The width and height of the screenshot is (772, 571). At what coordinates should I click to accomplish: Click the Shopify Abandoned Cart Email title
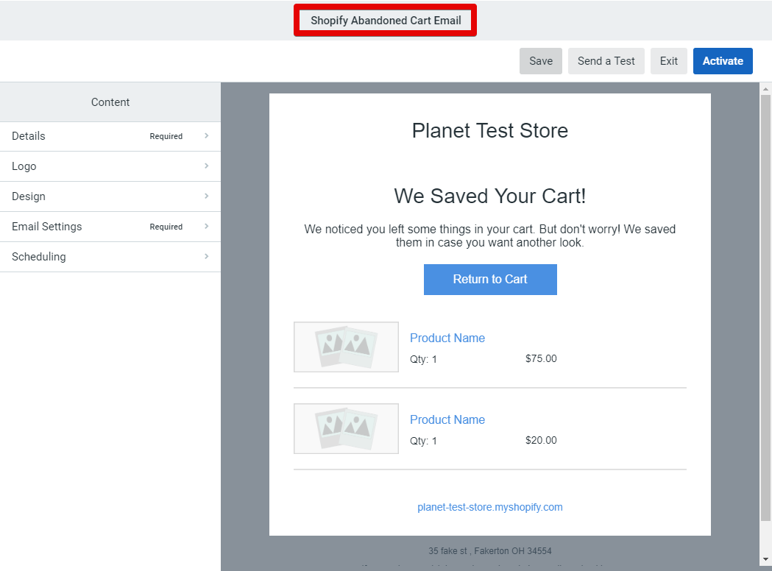386,20
